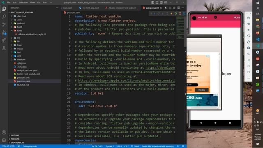
Task: Click emulator toolbar home circle
Action: click(248, 66)
